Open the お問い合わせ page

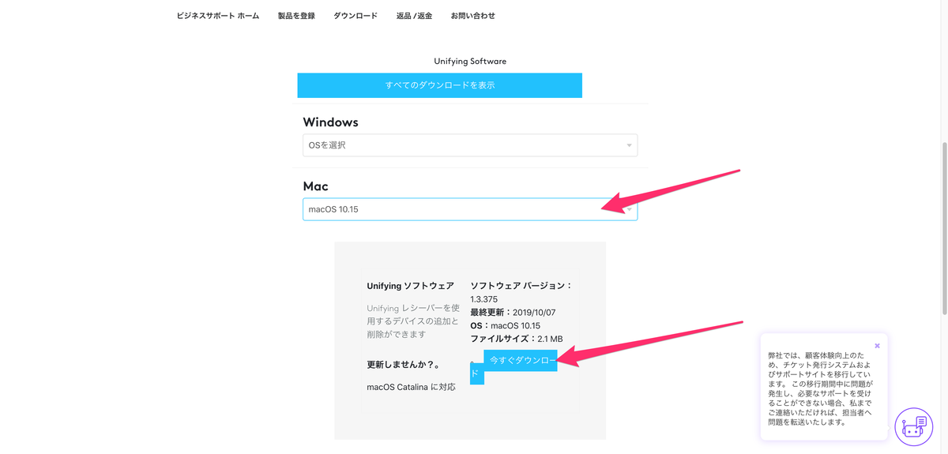(473, 16)
